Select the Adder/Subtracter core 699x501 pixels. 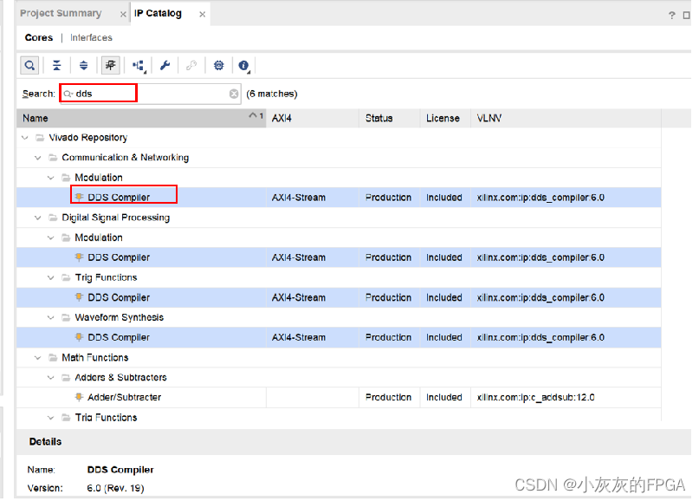coord(339,397)
